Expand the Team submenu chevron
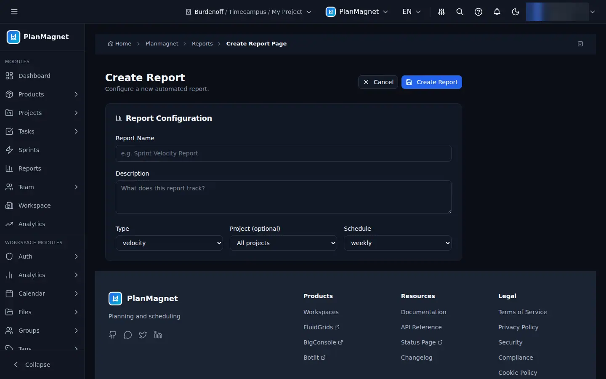The image size is (606, 379). [76, 187]
